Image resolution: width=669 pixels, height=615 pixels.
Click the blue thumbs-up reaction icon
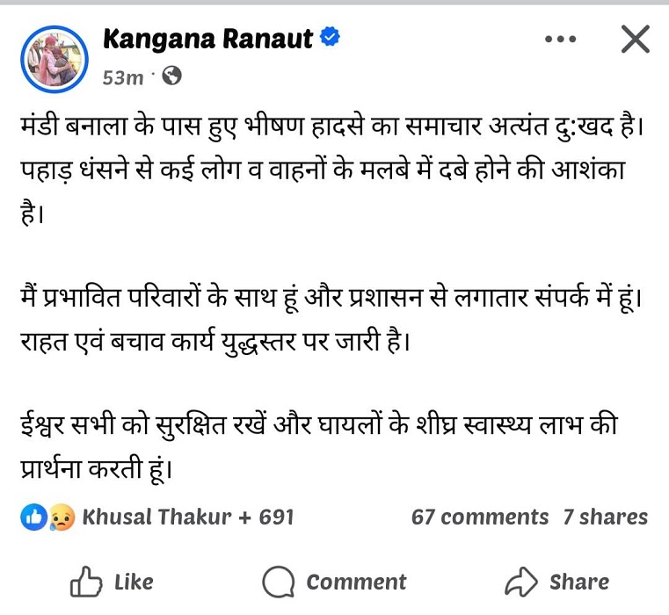pos(33,517)
